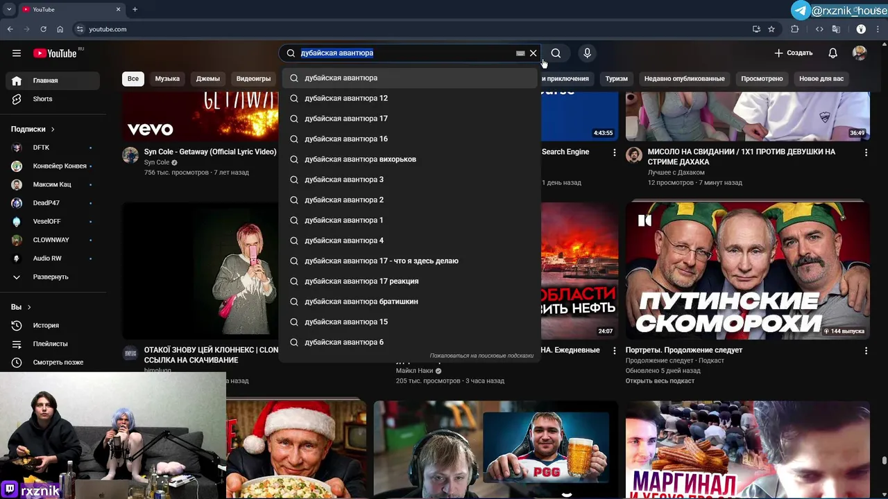Open options for Портреты podcast card
888x499 pixels.
point(866,351)
